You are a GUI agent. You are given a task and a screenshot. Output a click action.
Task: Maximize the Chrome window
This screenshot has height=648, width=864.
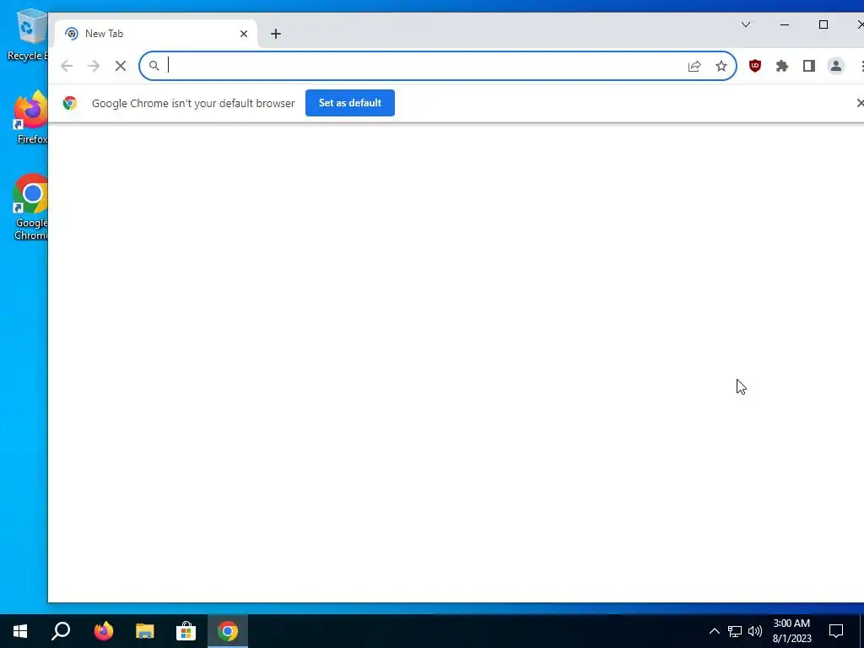[823, 24]
